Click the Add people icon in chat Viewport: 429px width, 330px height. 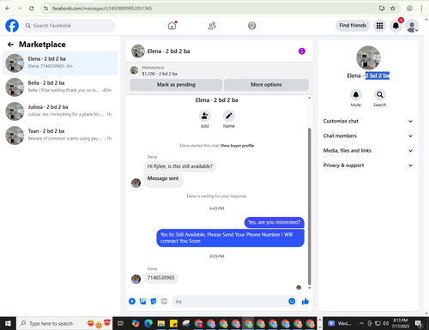205,116
